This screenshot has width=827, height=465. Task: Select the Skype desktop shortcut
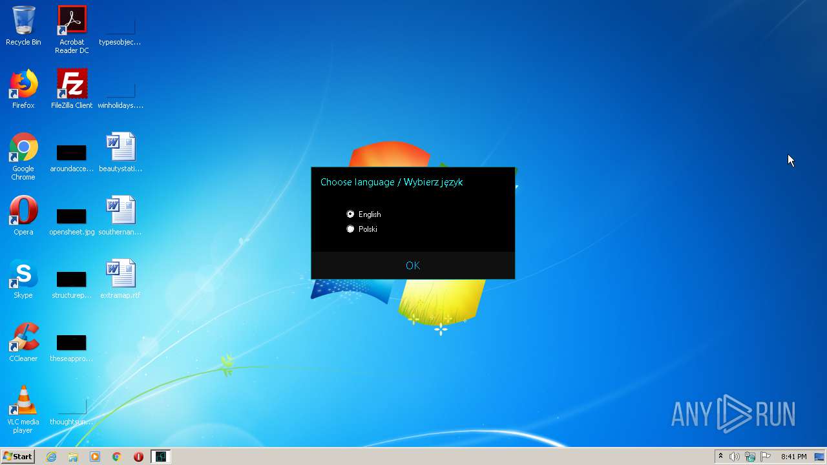pos(23,279)
